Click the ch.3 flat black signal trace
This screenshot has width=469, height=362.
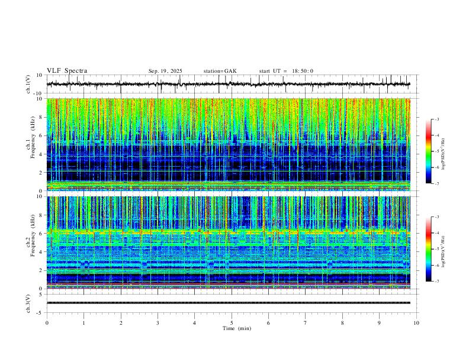pos(229,303)
